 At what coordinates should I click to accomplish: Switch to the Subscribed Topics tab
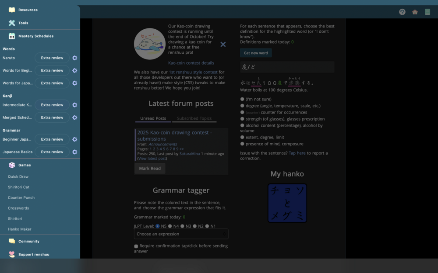(194, 118)
